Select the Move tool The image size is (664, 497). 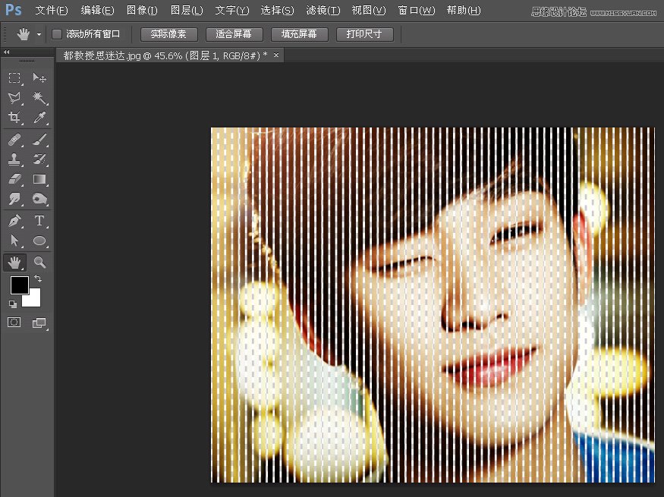click(x=39, y=78)
